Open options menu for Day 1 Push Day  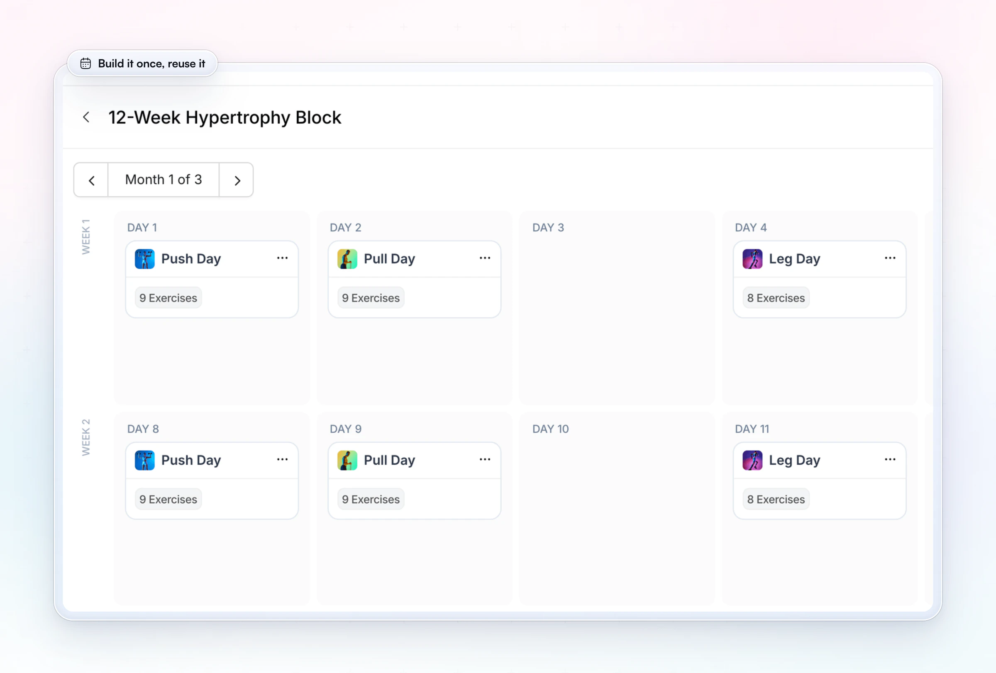[283, 258]
